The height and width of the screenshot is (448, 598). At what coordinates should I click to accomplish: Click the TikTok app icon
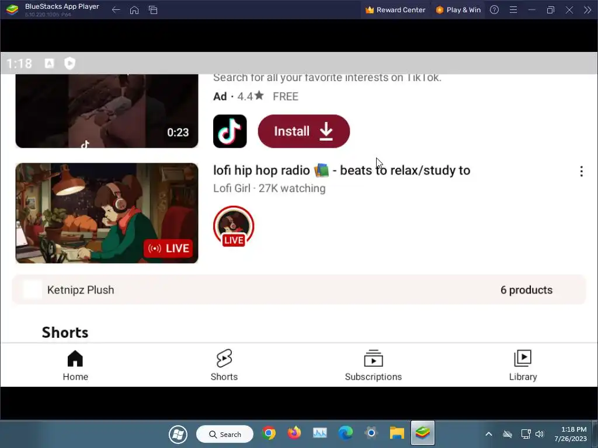tap(230, 131)
